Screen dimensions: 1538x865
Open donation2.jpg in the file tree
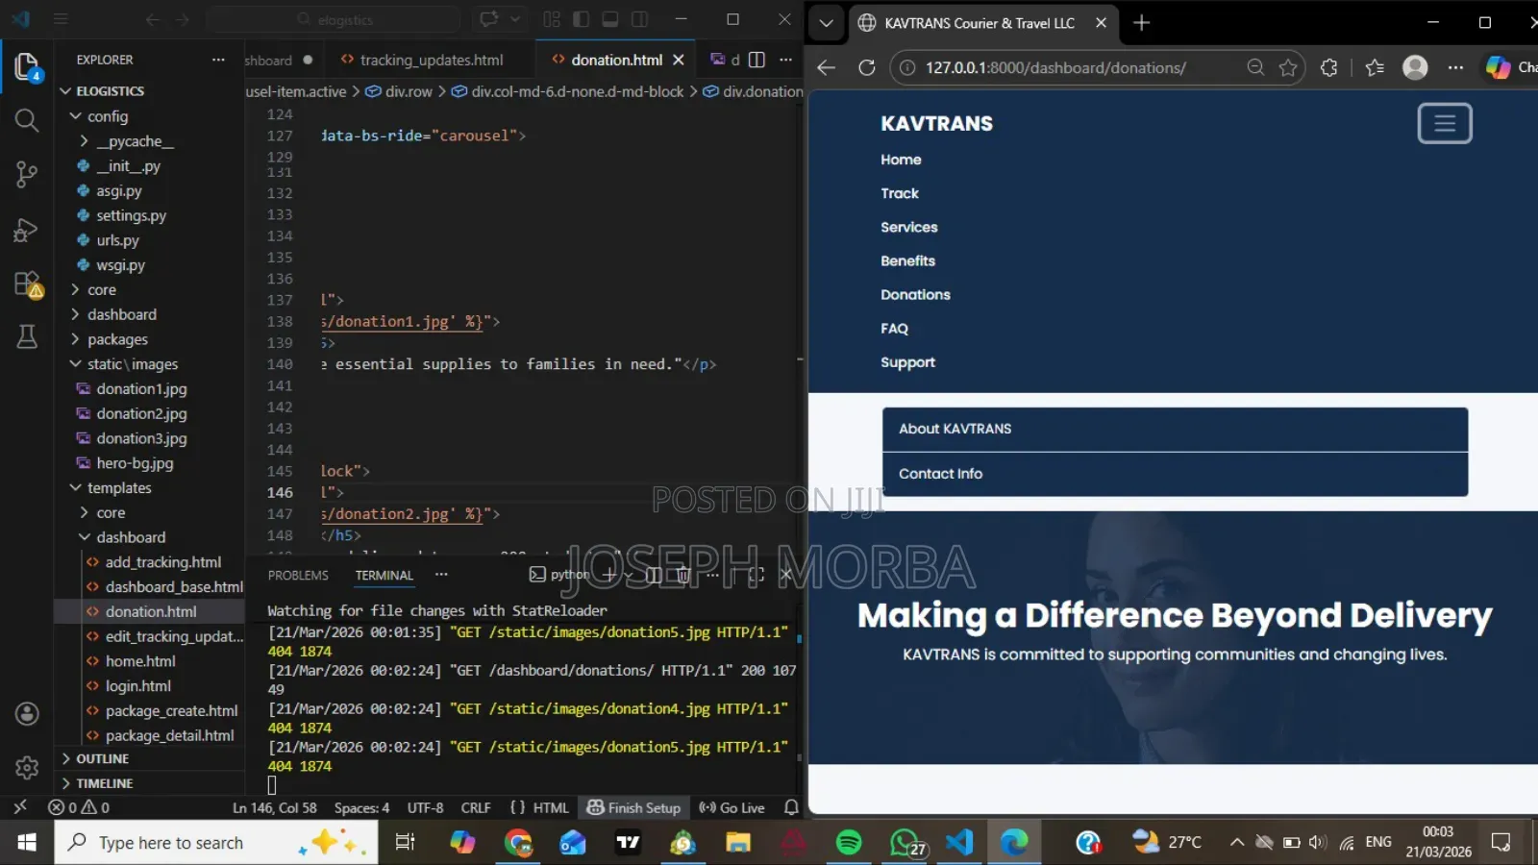coord(141,413)
